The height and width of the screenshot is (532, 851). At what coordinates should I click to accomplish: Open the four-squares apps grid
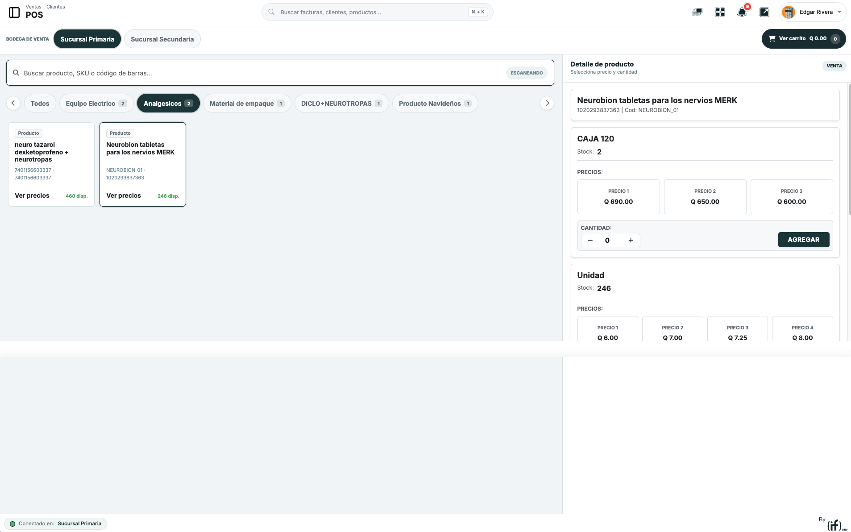719,12
